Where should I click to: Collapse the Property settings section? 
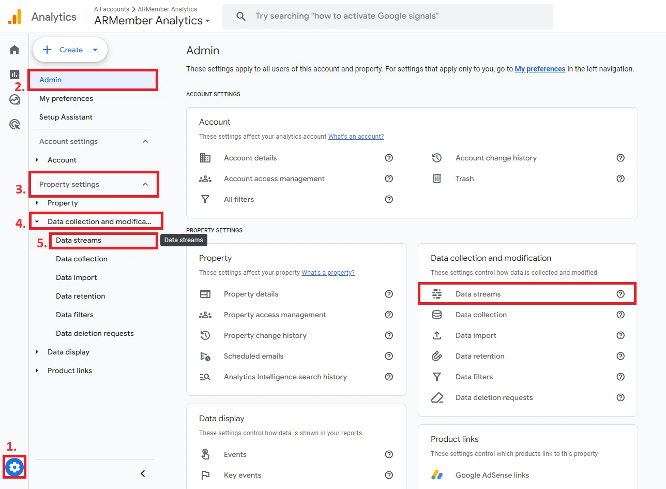pyautogui.click(x=145, y=184)
